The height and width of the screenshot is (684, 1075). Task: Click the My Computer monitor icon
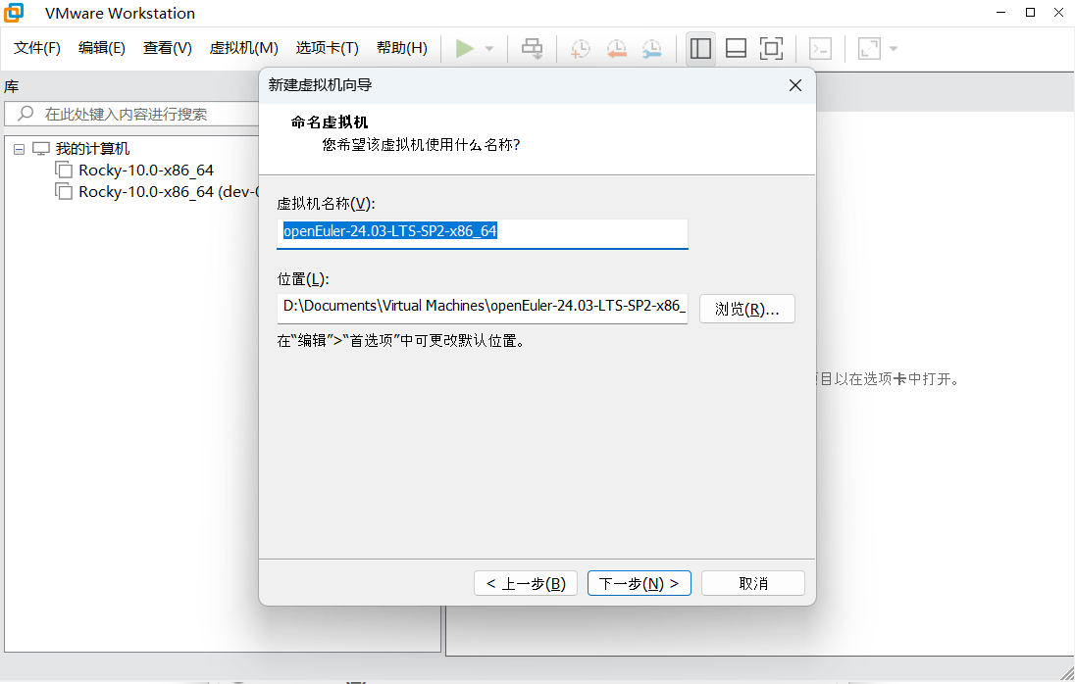(41, 149)
